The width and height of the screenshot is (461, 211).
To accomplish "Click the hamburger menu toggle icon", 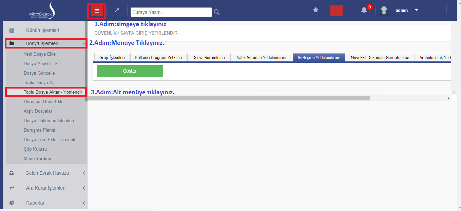I will click(97, 11).
